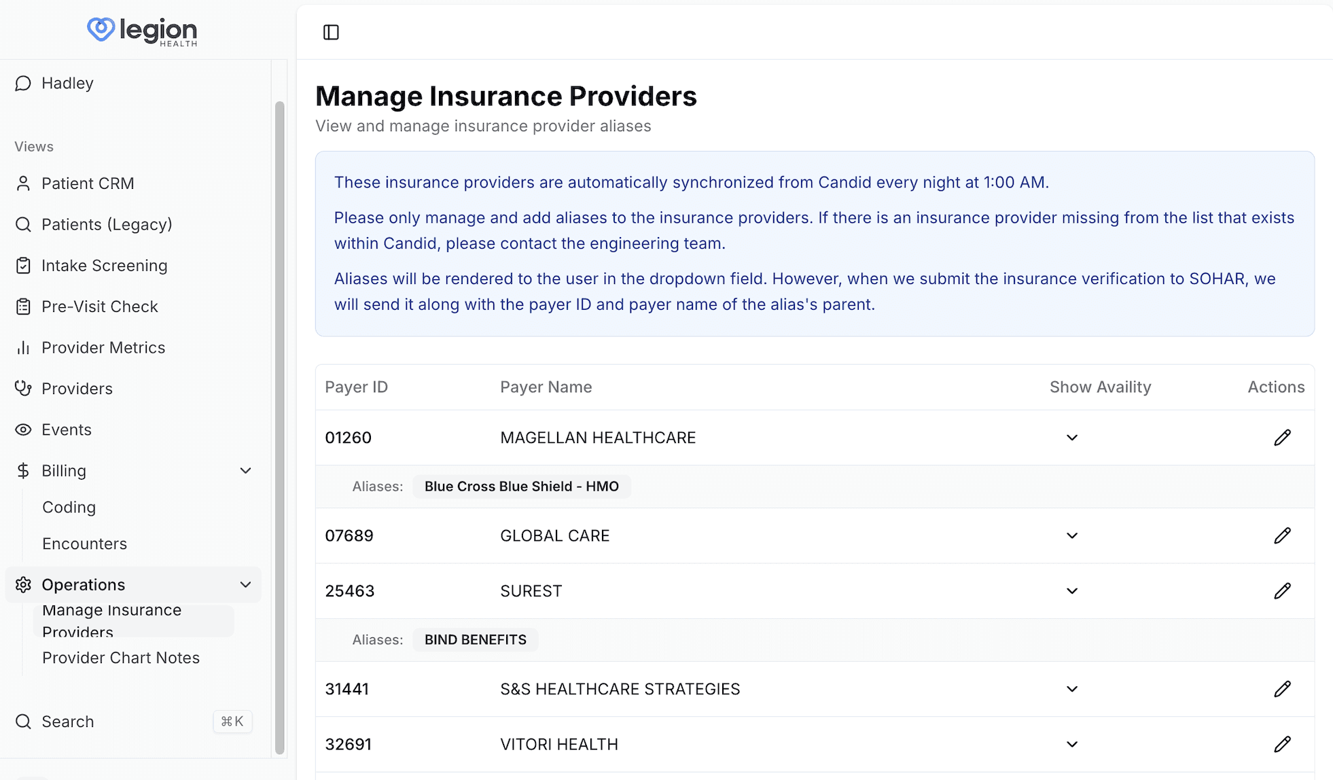This screenshot has height=780, width=1333.
Task: Collapse the Operations section chevron
Action: [245, 584]
